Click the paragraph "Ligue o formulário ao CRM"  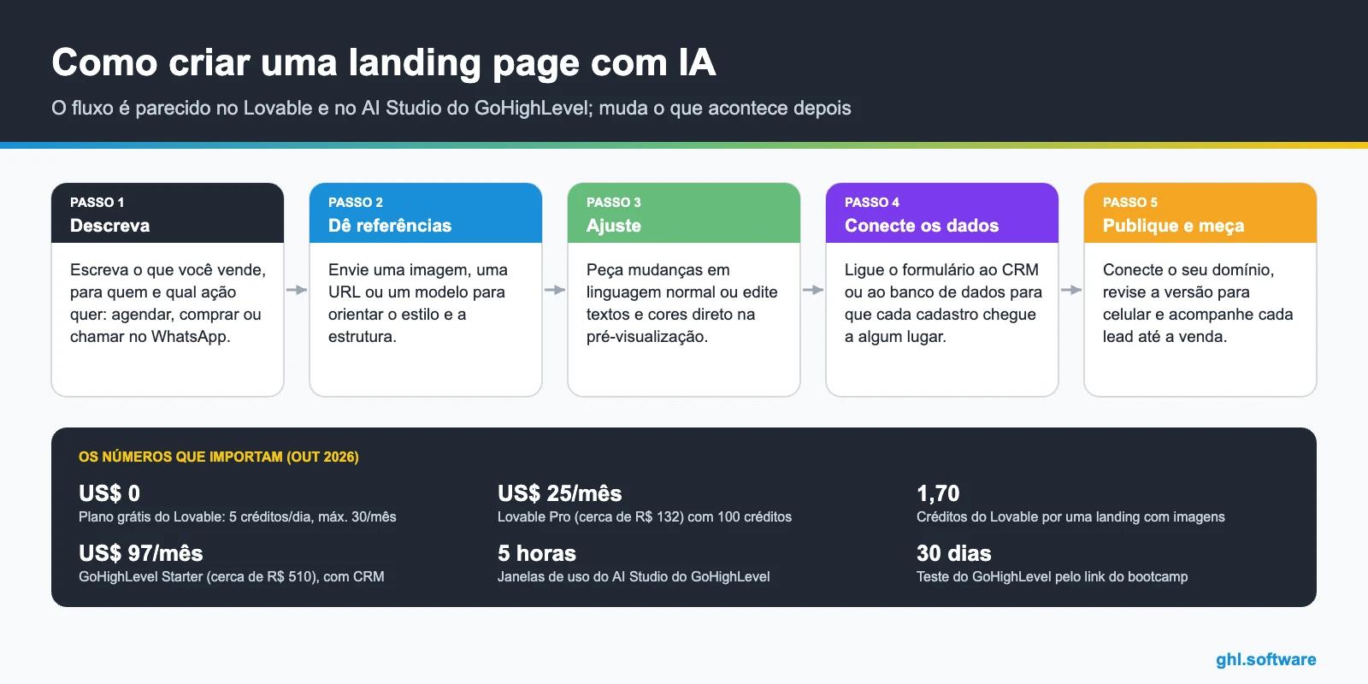tap(943, 303)
